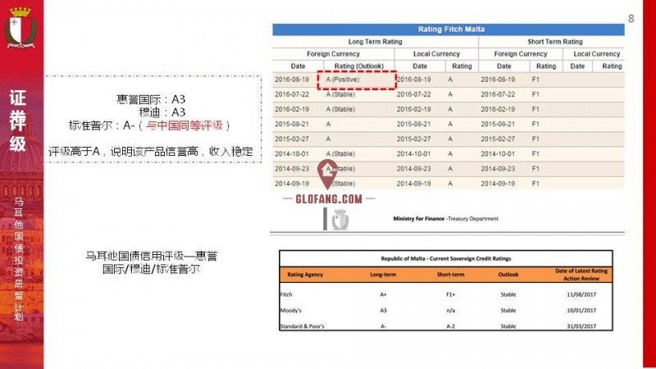Select the date 11/08/2017 in Fitch row

pos(581,294)
